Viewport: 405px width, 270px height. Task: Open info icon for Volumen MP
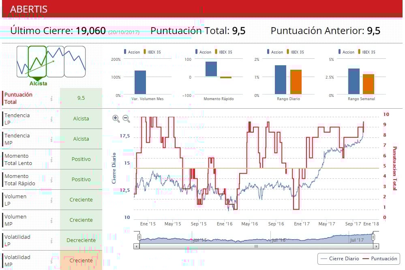(x=51, y=221)
